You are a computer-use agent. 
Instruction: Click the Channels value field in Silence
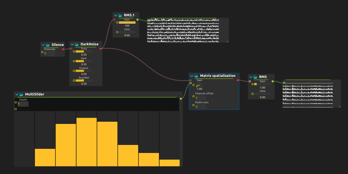(x=49, y=53)
